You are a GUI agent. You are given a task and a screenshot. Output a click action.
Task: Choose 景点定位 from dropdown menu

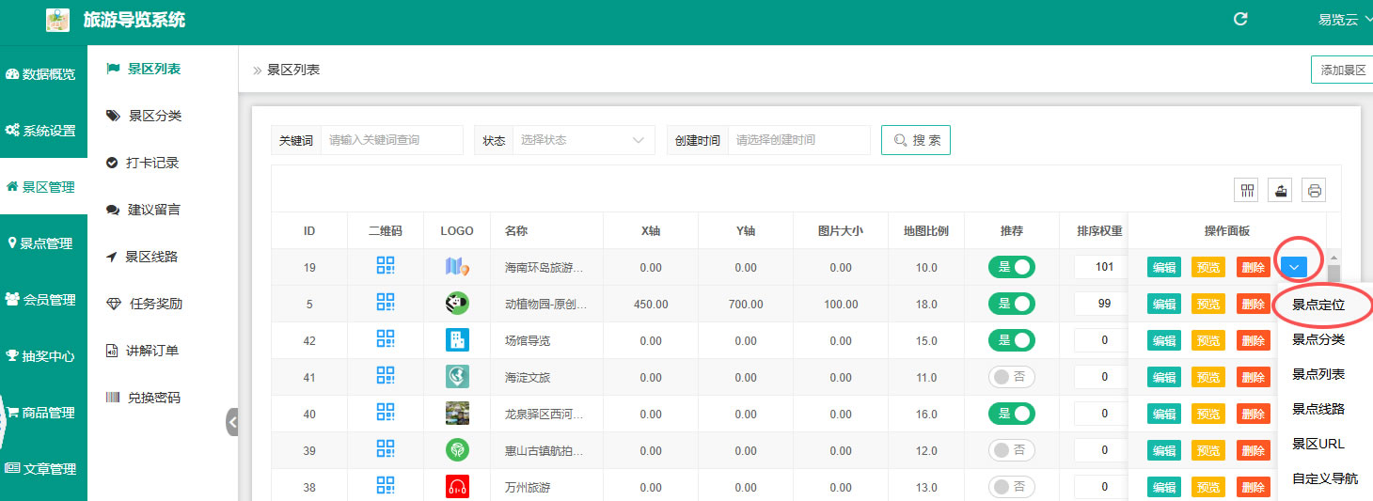click(1318, 305)
